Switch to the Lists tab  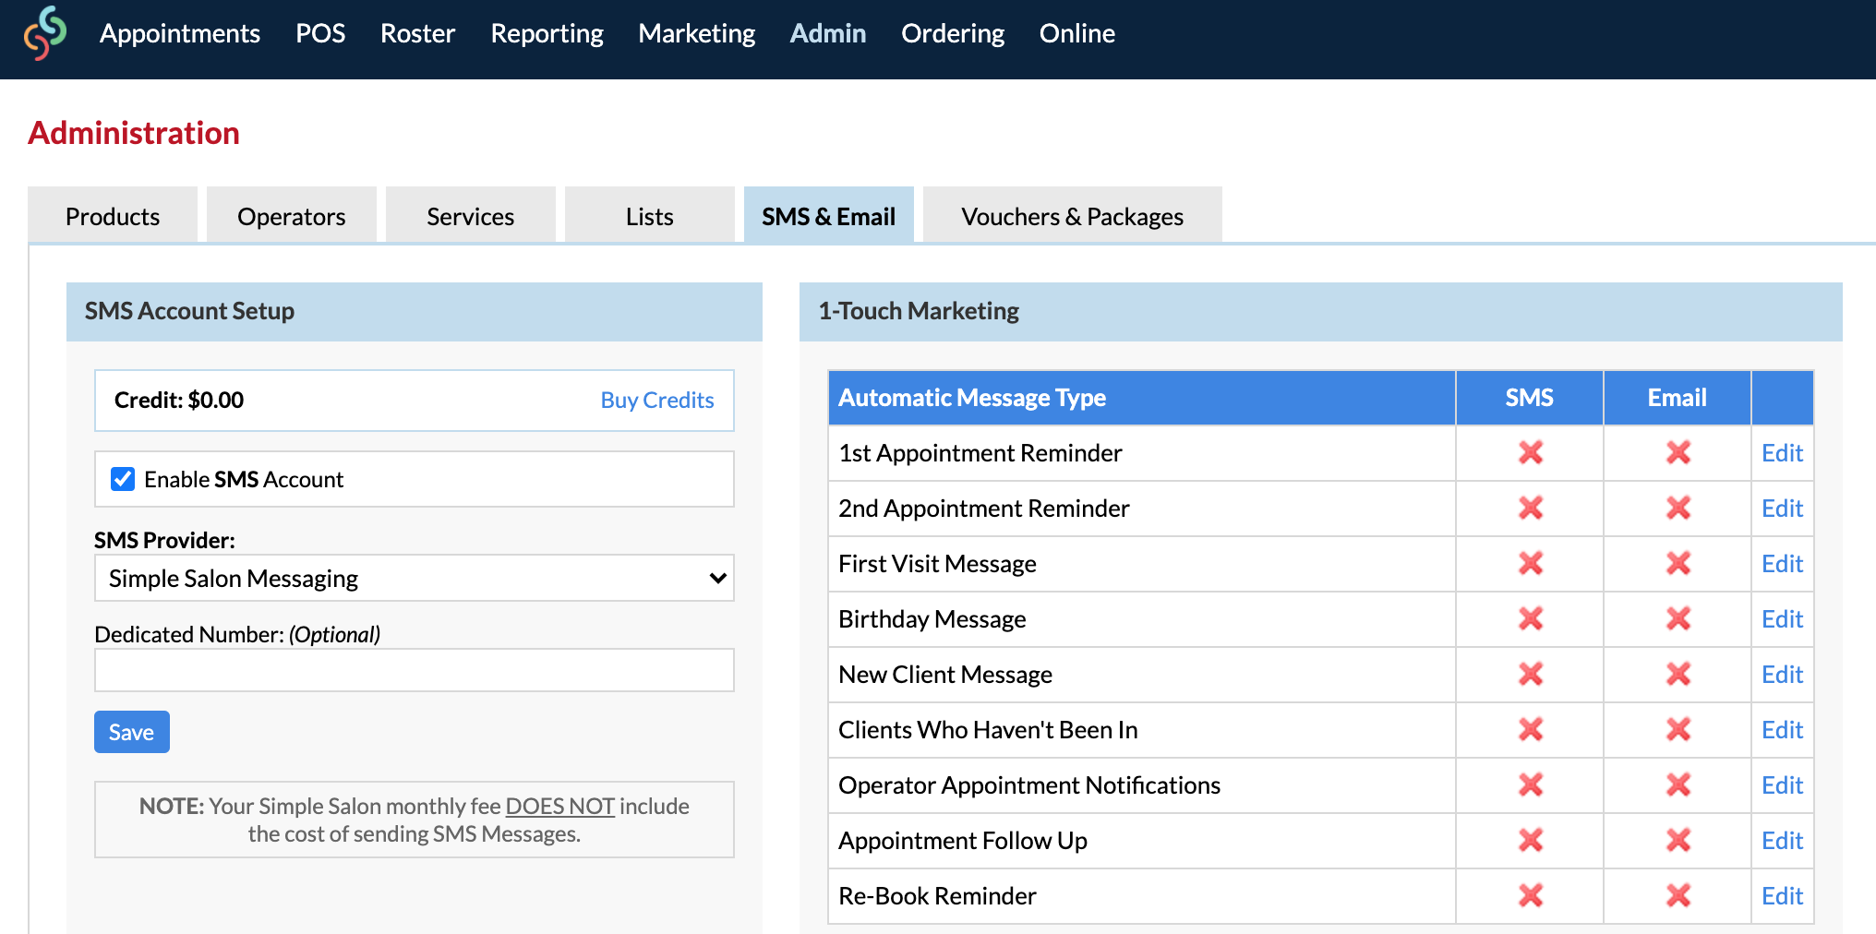(x=650, y=216)
